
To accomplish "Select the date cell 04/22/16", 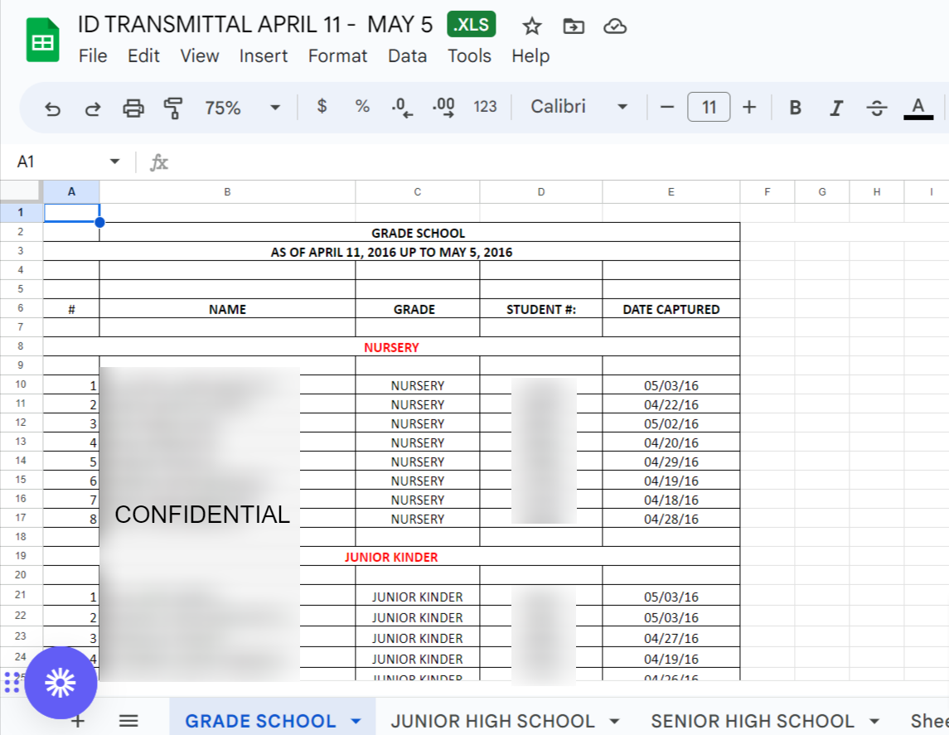I will pyautogui.click(x=671, y=404).
